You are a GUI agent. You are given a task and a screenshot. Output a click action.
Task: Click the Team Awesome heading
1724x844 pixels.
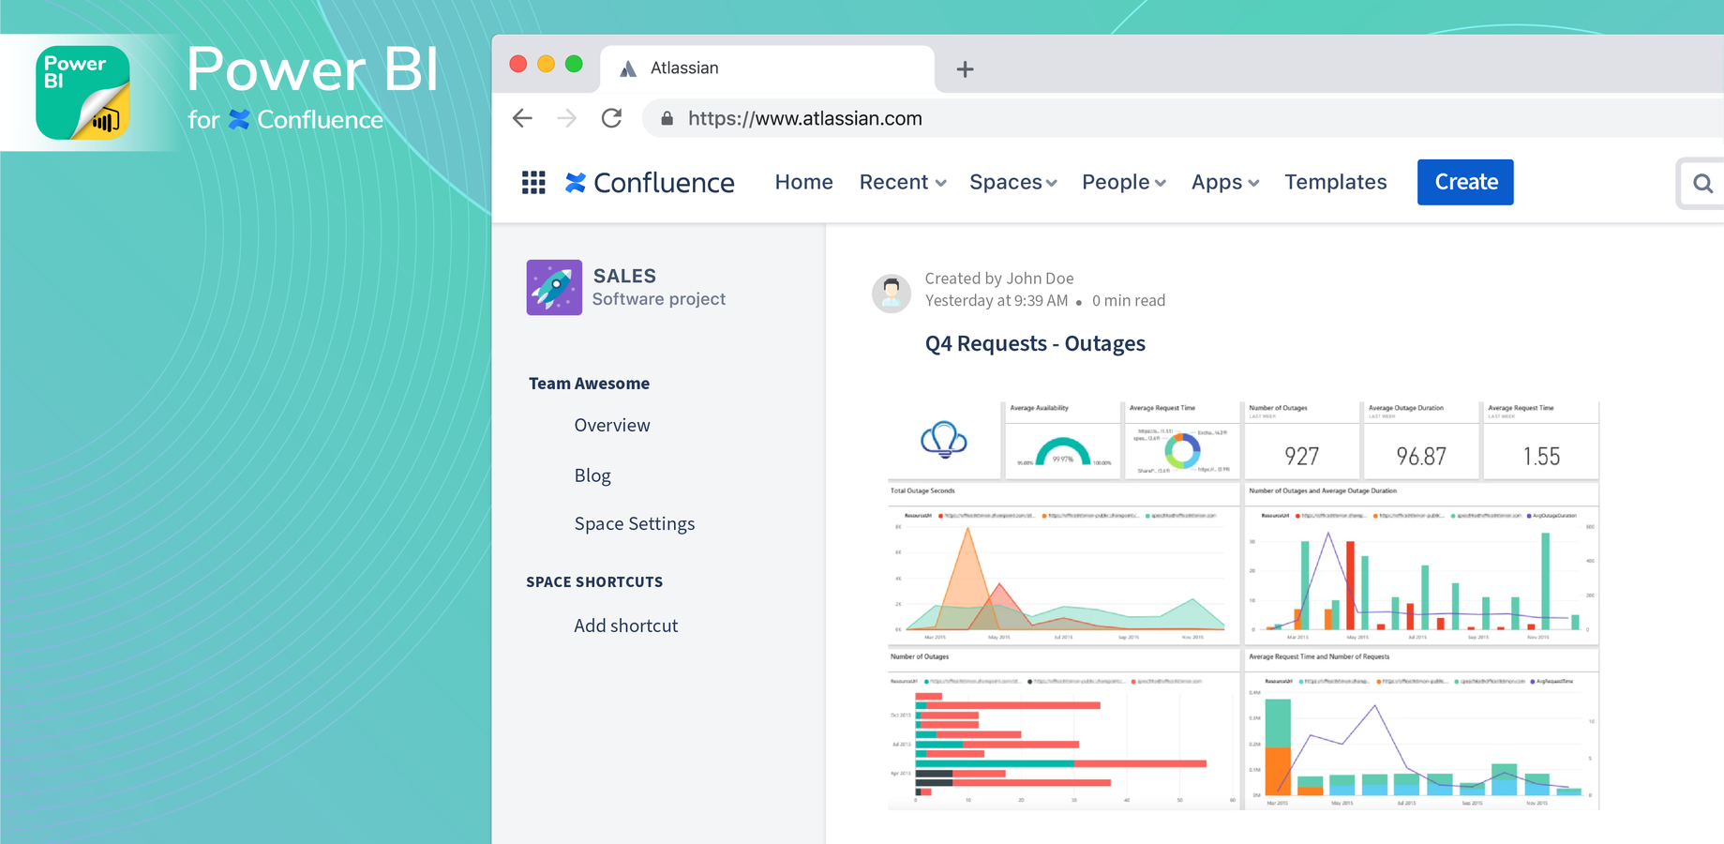tap(589, 384)
